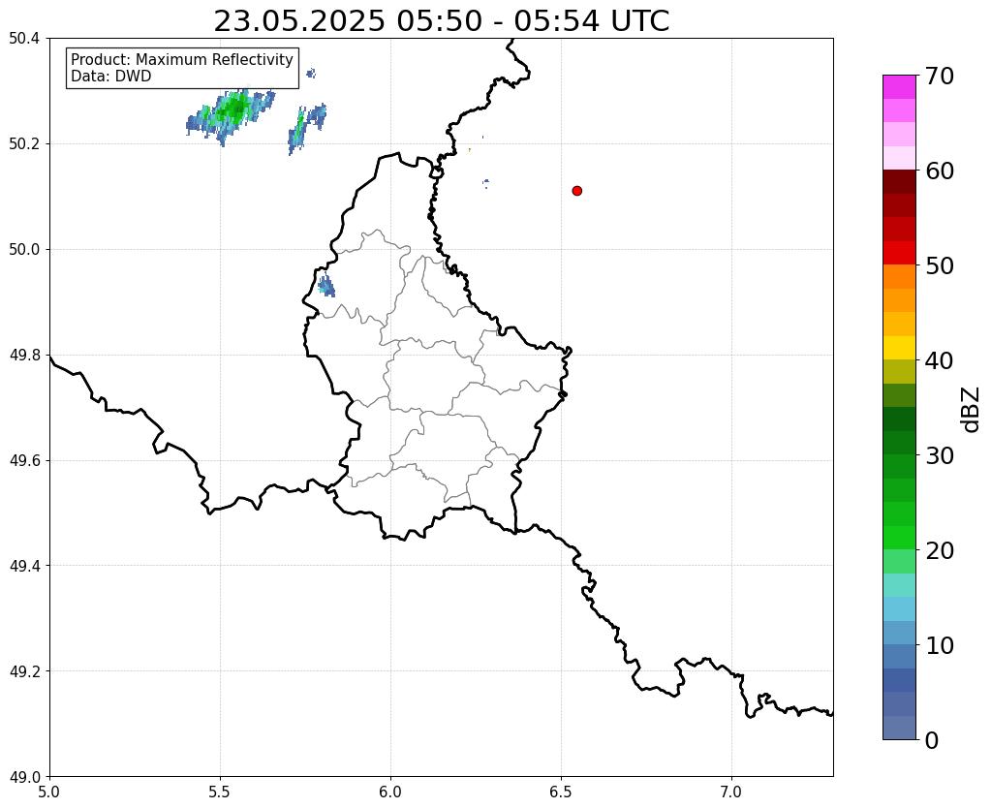Image resolution: width=991 pixels, height=808 pixels.
Task: Click the longitude tick label "5.5"
Action: pyautogui.click(x=220, y=792)
